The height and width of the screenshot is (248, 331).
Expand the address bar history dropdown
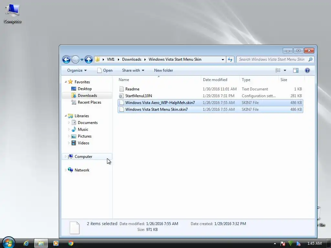coord(223,59)
